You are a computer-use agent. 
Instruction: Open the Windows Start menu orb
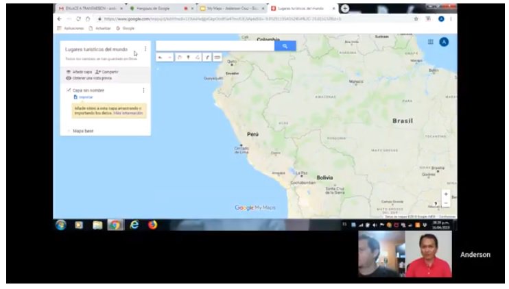click(x=60, y=225)
